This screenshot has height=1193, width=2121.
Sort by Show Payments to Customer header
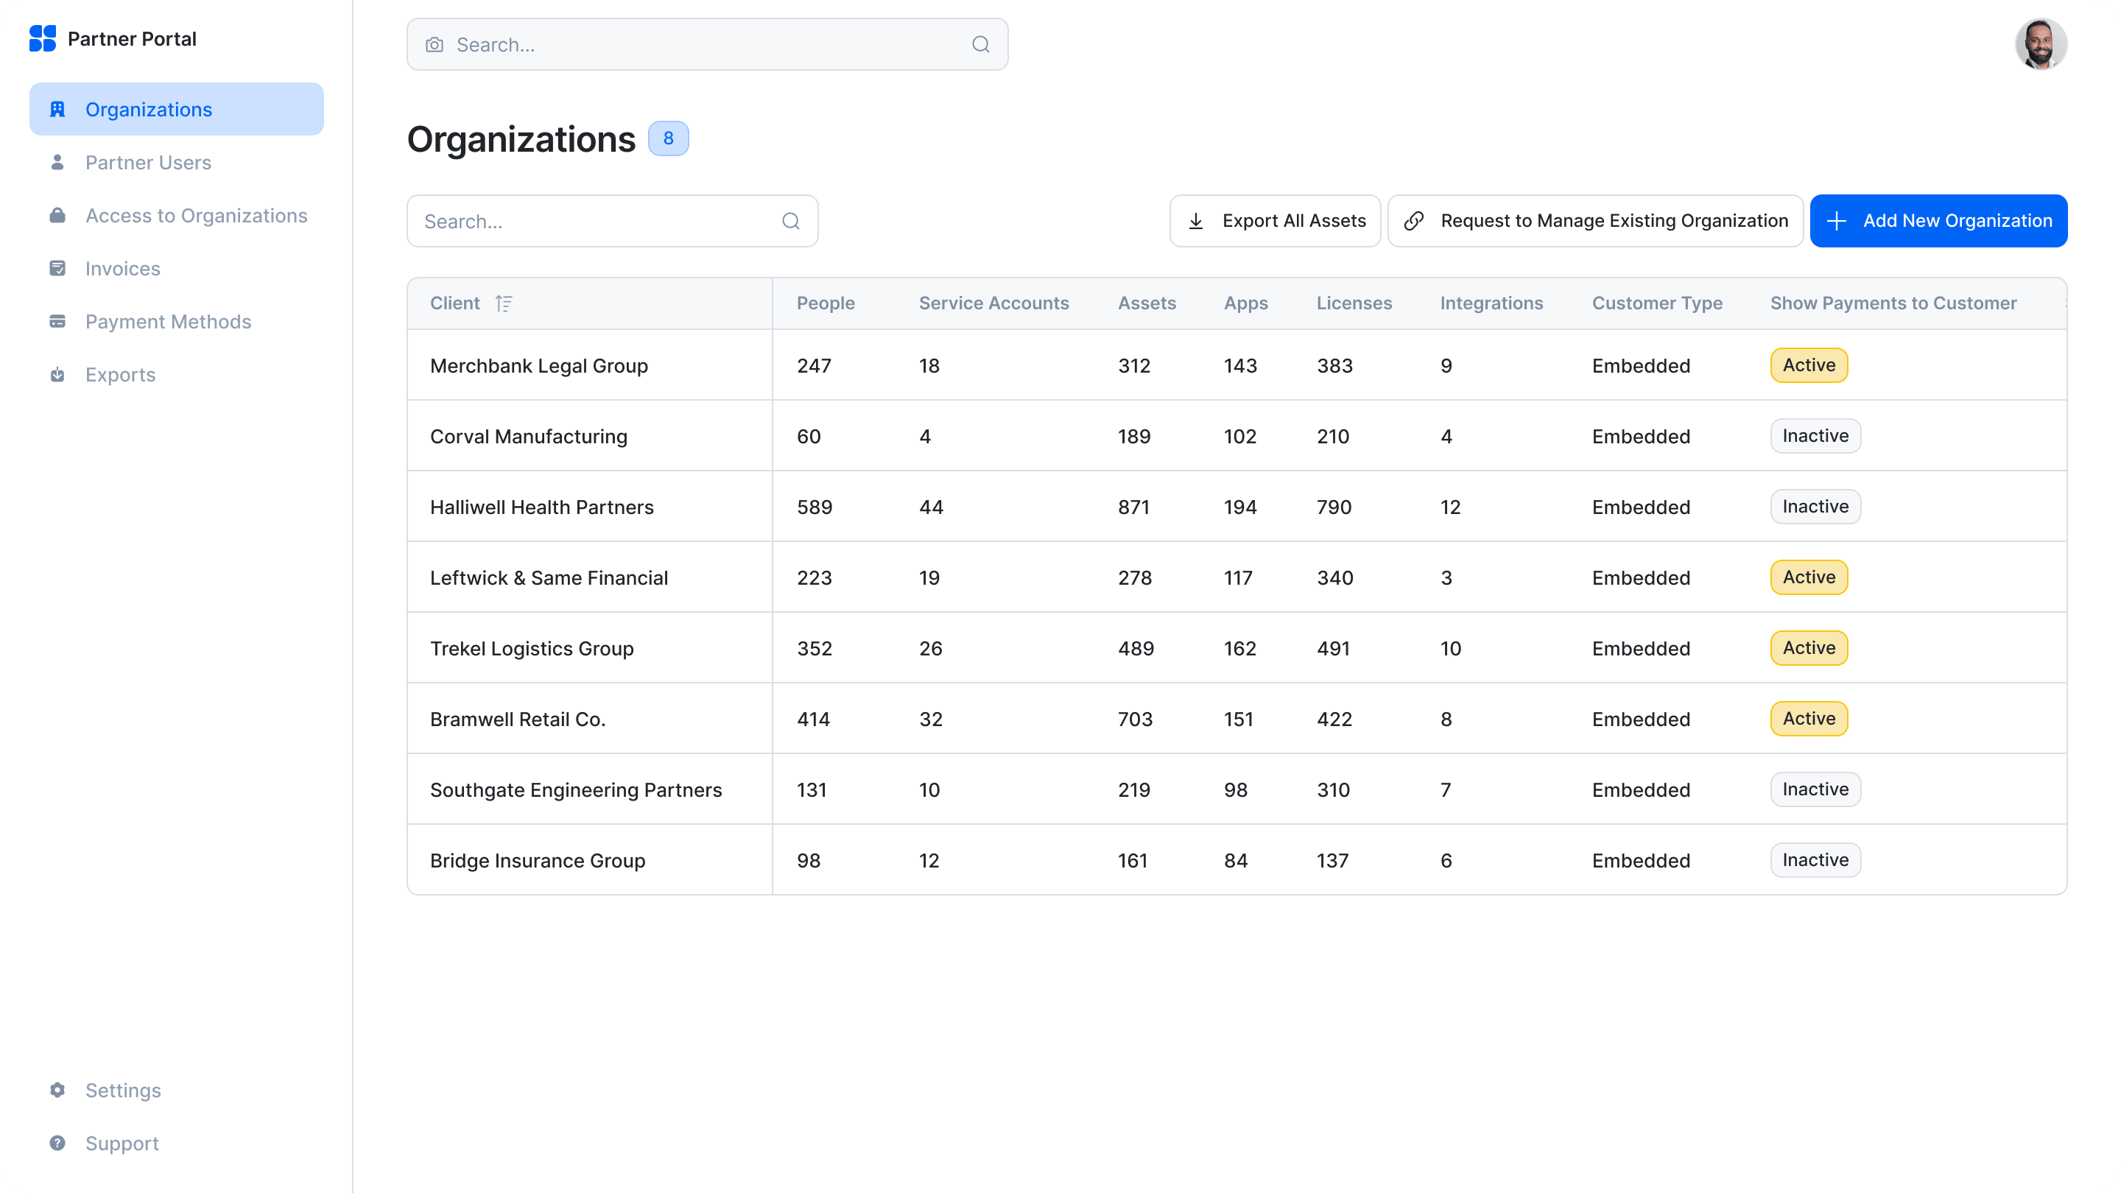coord(1893,303)
